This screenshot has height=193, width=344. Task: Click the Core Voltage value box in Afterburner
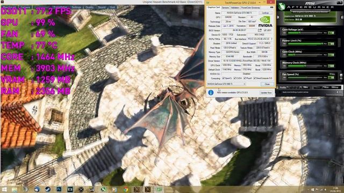[331, 33]
